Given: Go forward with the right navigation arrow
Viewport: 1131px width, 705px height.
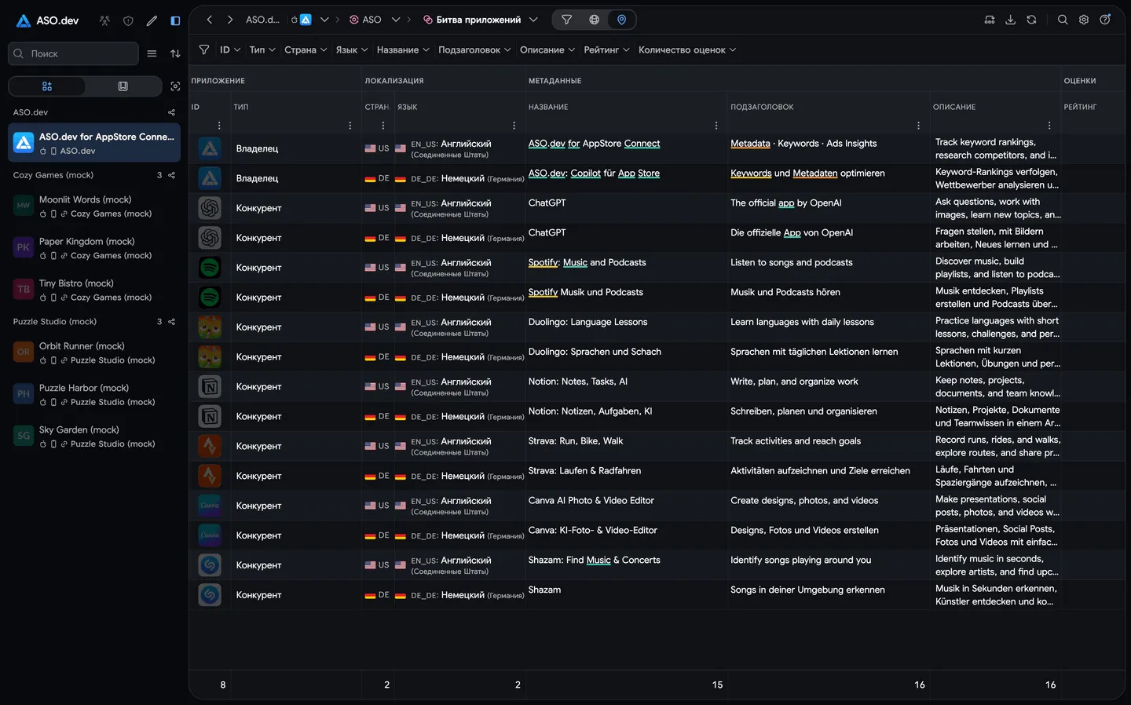Looking at the screenshot, I should 230,20.
